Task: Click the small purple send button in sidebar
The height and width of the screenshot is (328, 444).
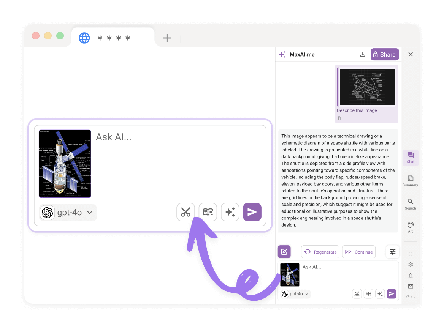Action: 392,294
